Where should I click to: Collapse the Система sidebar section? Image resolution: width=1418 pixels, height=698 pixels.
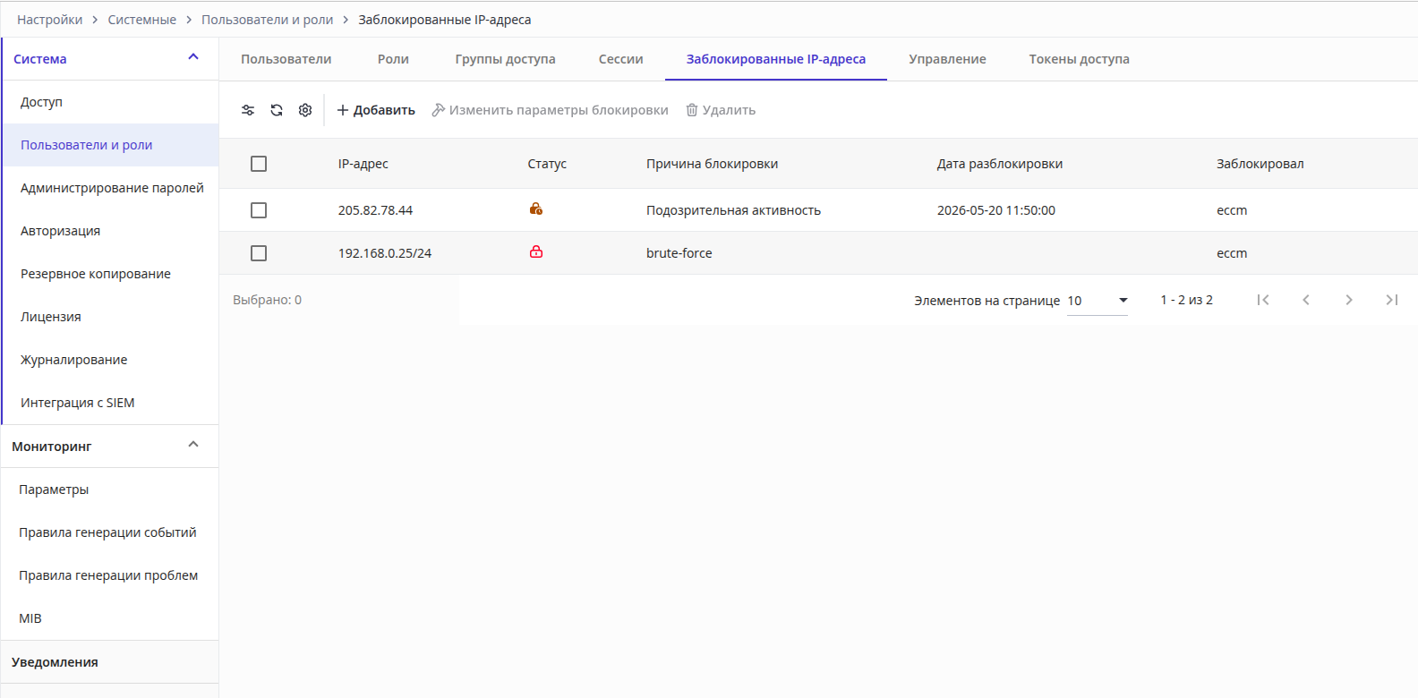point(193,57)
